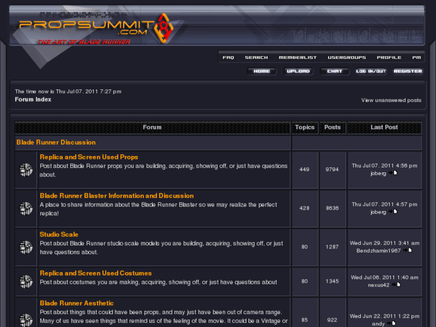
Task: Click date Wed Jun 22, 2011 1:22 pm
Action: [384, 316]
